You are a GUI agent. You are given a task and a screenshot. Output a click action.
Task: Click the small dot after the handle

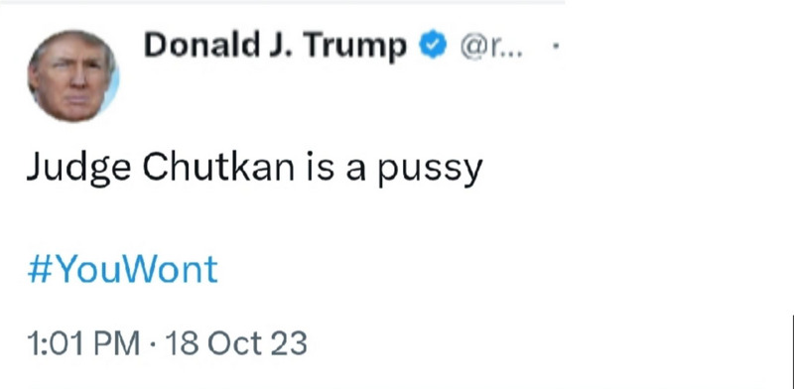[x=556, y=46]
